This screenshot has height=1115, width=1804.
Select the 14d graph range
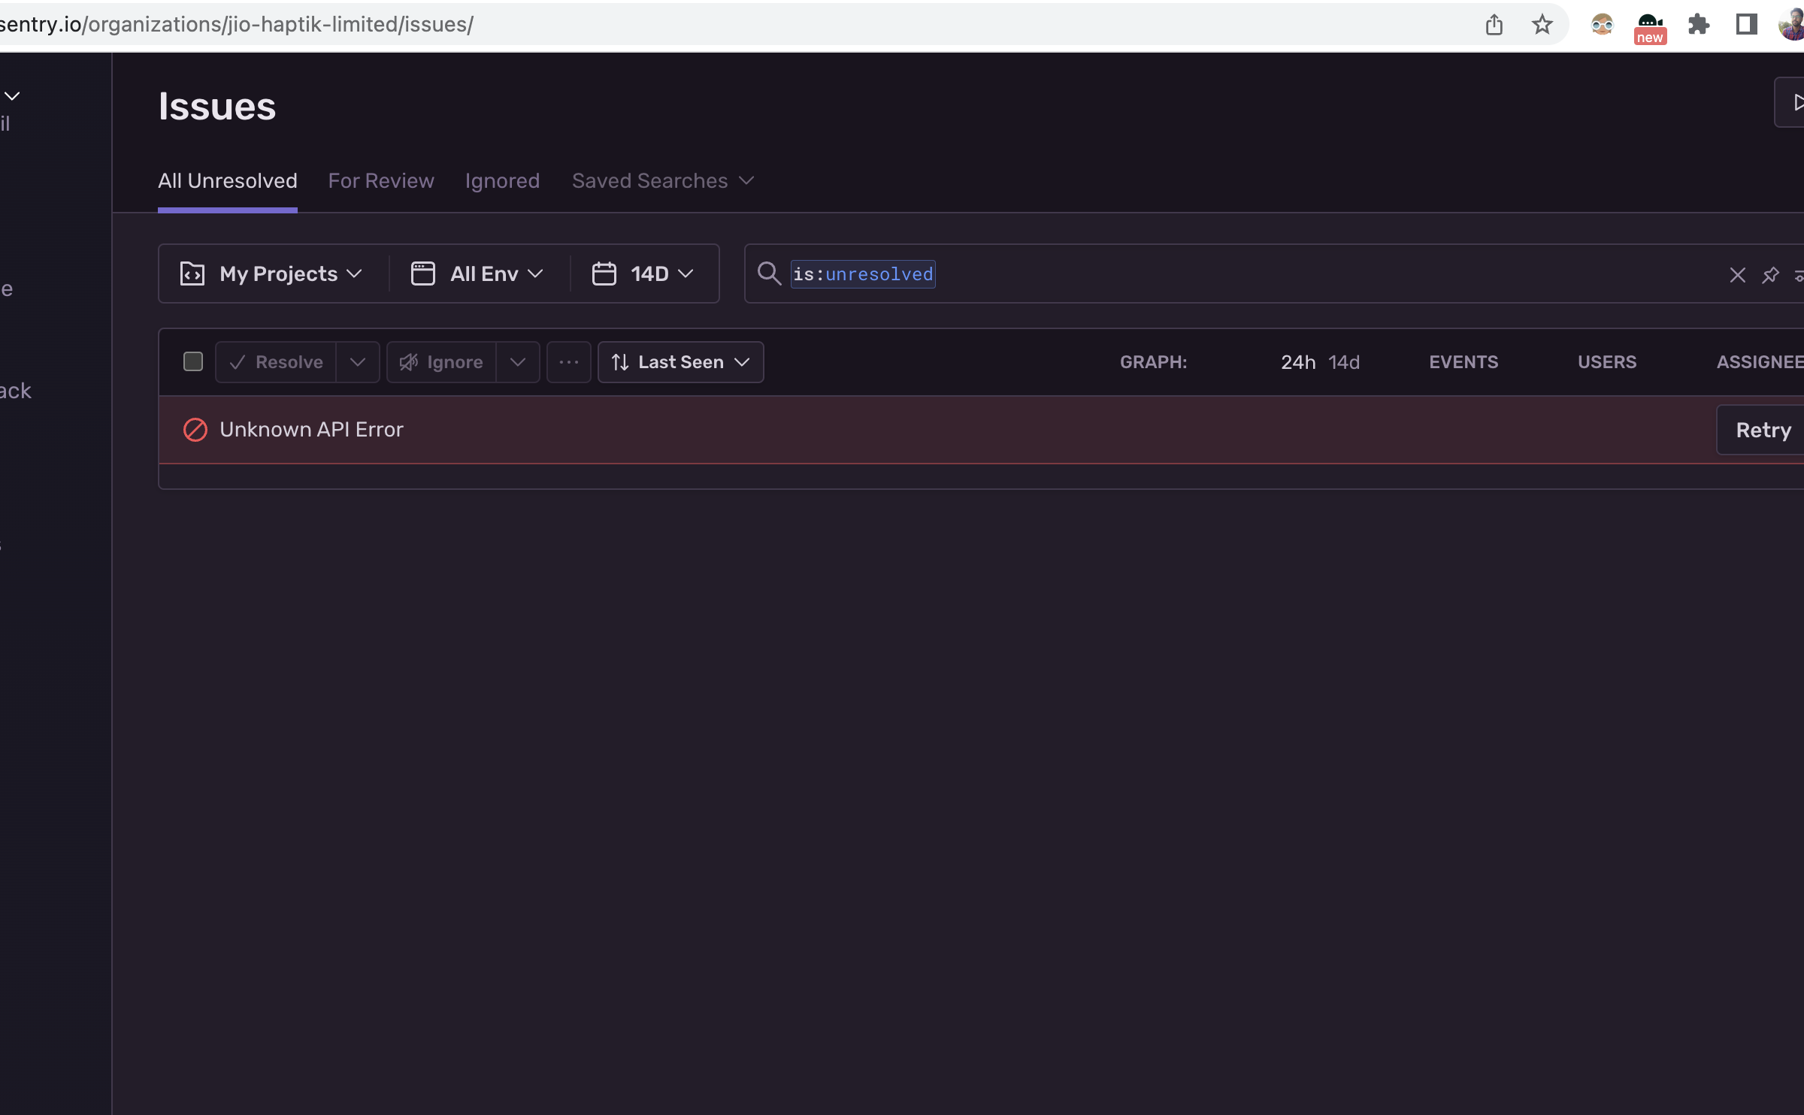1344,362
